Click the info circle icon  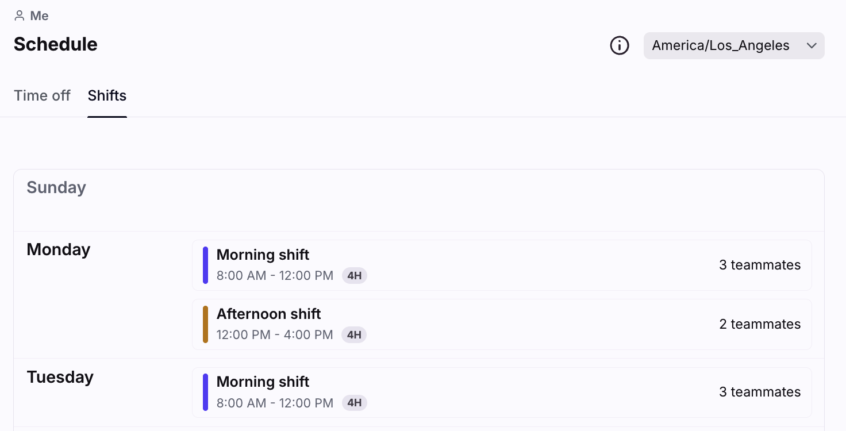point(619,45)
